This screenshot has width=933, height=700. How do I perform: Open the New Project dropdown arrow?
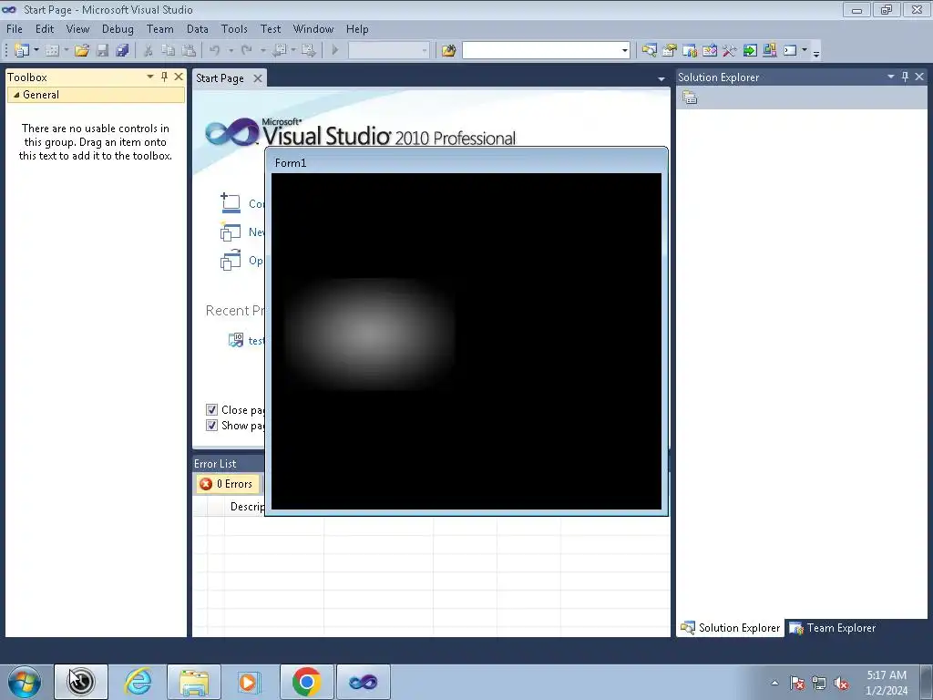[36, 51]
